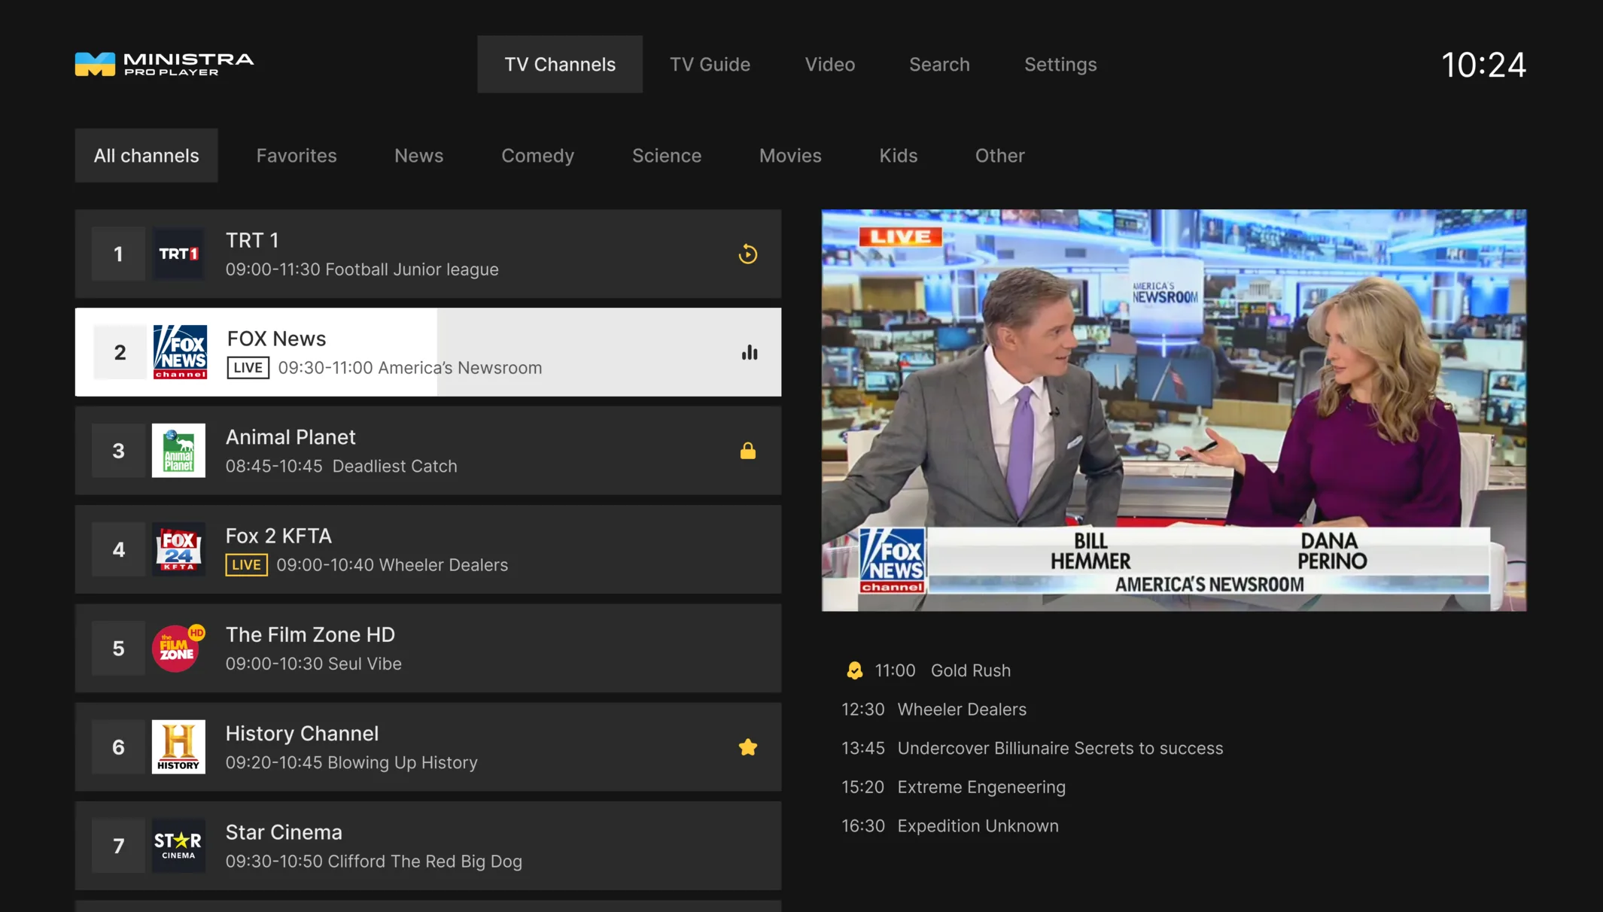Click the Football Junior league program text
This screenshot has width=1603, height=912.
point(412,269)
